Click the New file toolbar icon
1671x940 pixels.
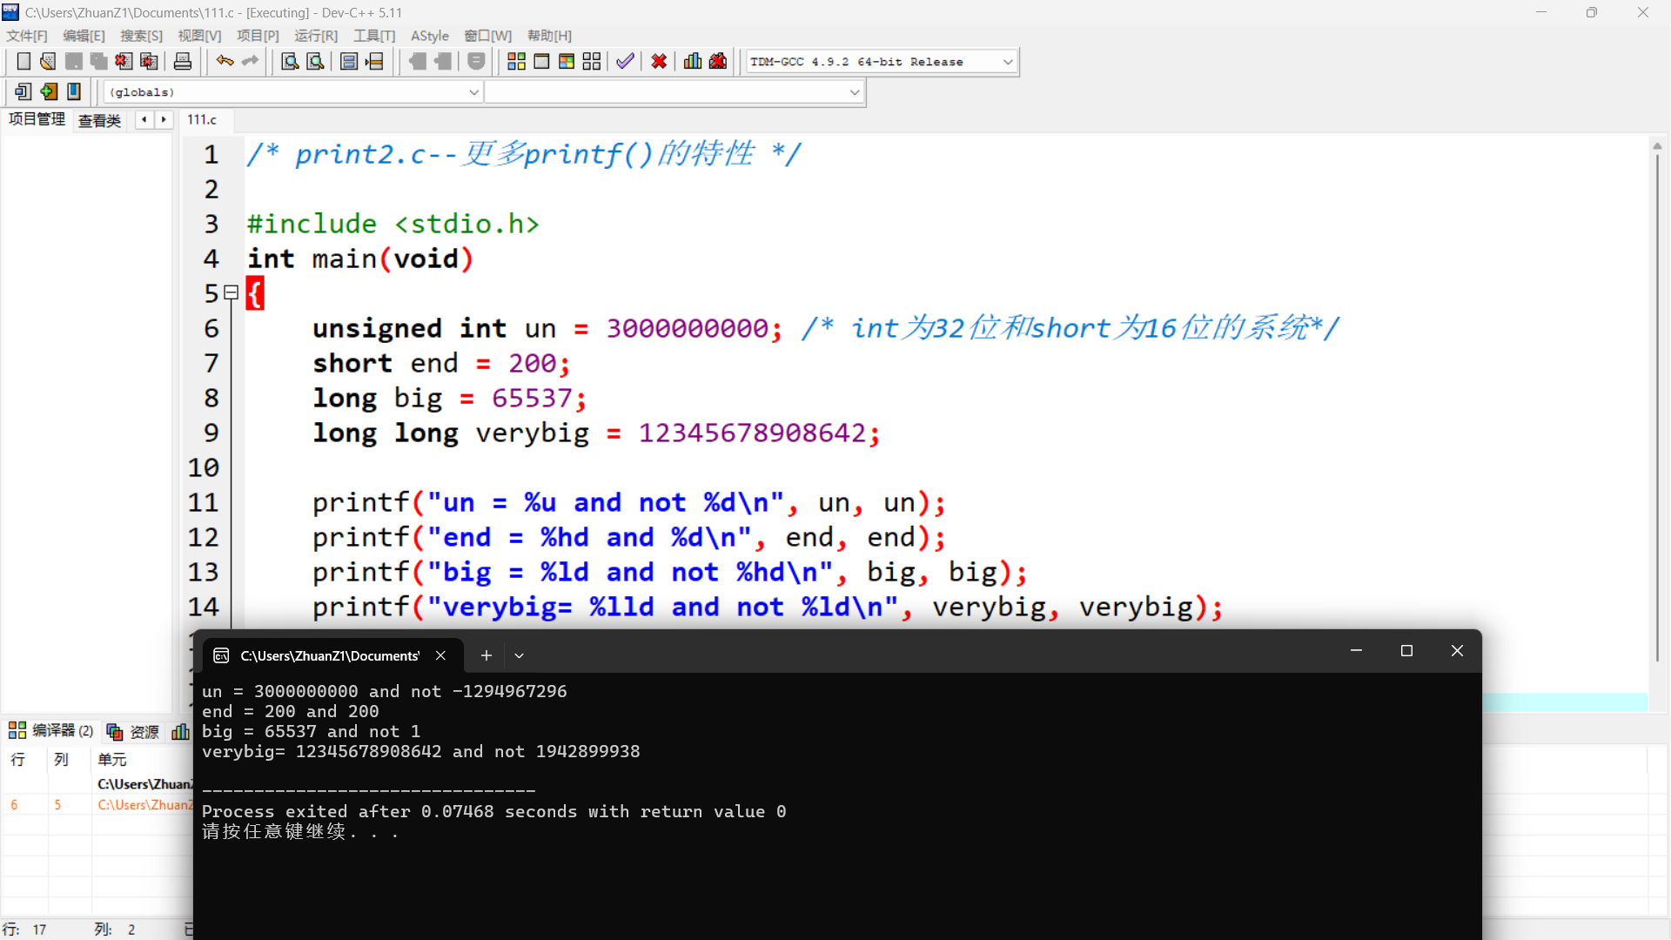23,62
